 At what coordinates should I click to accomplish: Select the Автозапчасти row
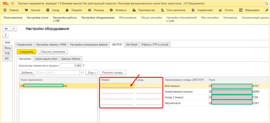pos(185,103)
